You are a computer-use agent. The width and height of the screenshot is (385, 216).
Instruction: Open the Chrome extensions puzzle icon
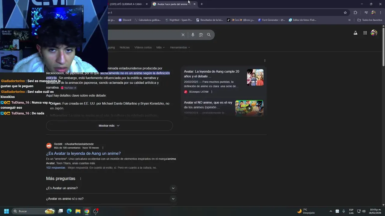click(x=356, y=13)
